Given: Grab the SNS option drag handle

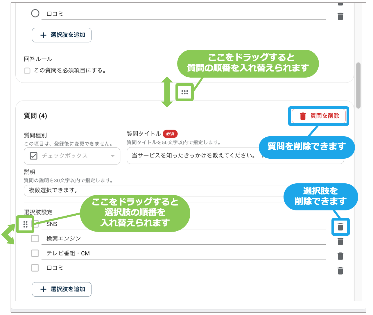Looking at the screenshot, I should pos(25,224).
